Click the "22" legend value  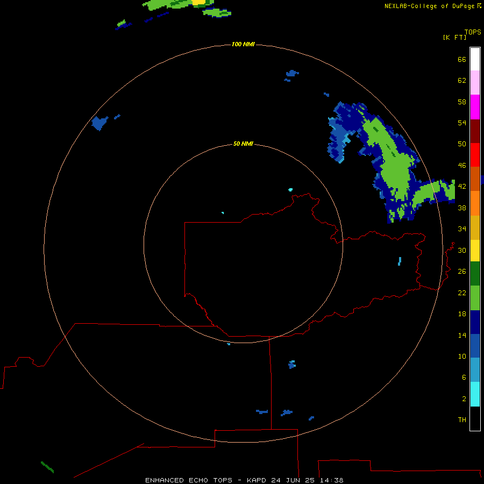[462, 293]
